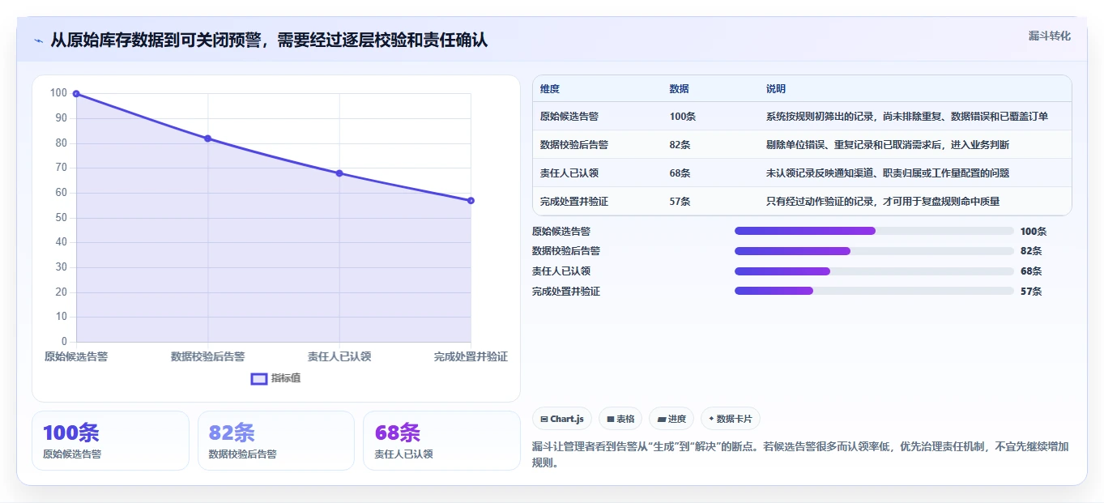
Task: Toggle the 指标值 legend color box
Action: tap(259, 378)
